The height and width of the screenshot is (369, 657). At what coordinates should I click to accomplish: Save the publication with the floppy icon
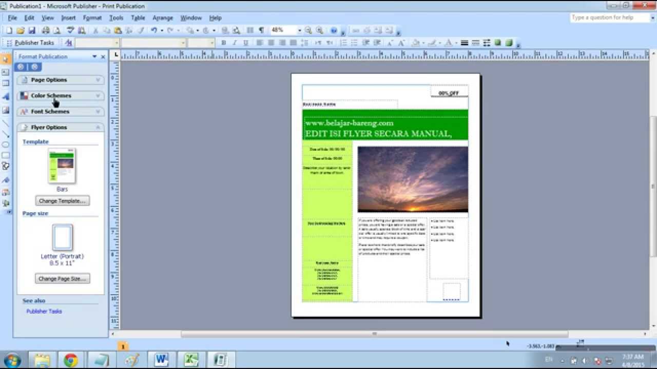coord(31,30)
